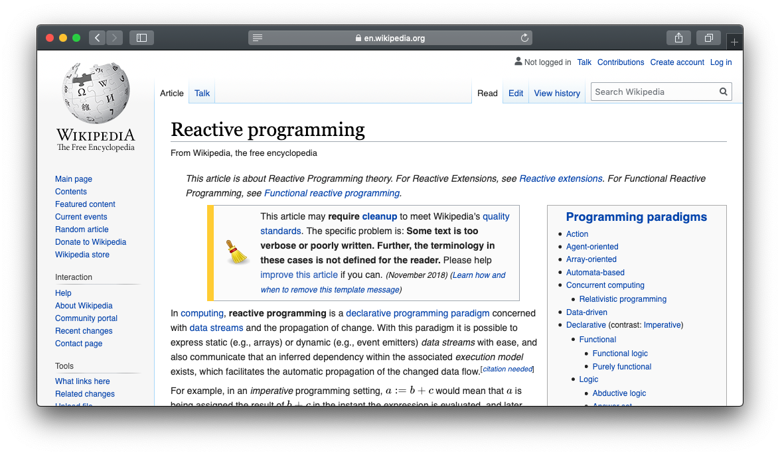Click the Wikipedia globe logo
This screenshot has width=780, height=455.
pos(96,93)
